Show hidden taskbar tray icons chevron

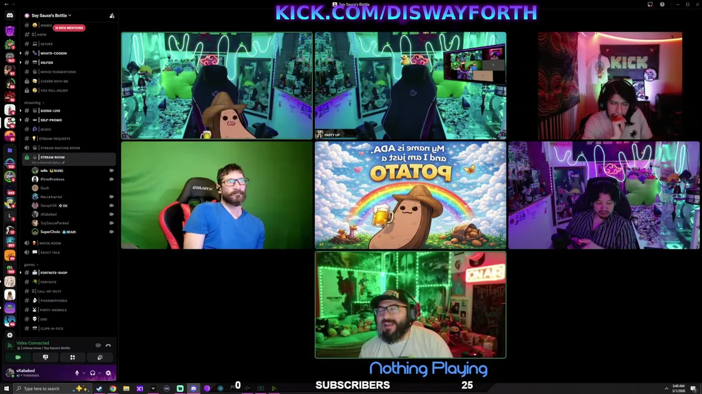pyautogui.click(x=667, y=389)
